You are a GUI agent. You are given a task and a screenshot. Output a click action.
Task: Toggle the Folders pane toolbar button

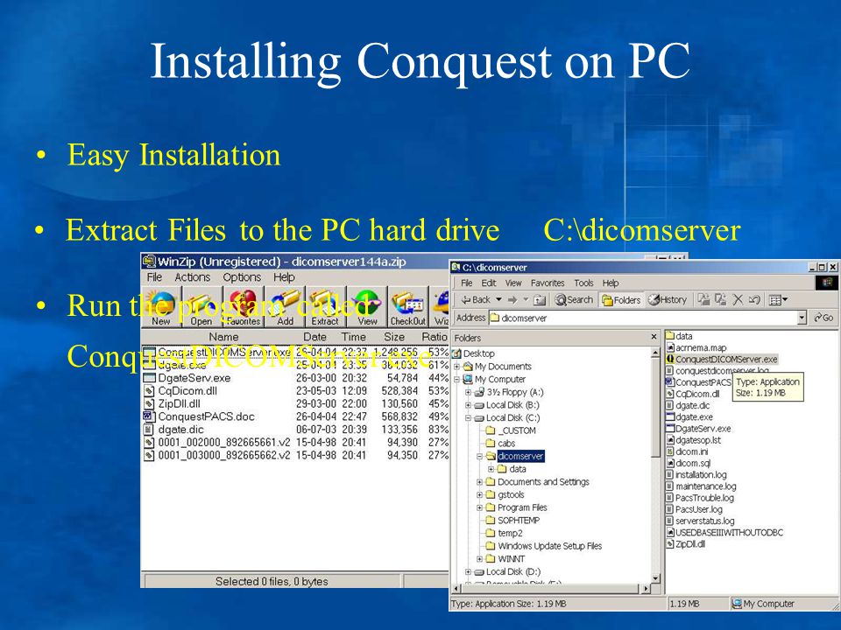[x=622, y=300]
